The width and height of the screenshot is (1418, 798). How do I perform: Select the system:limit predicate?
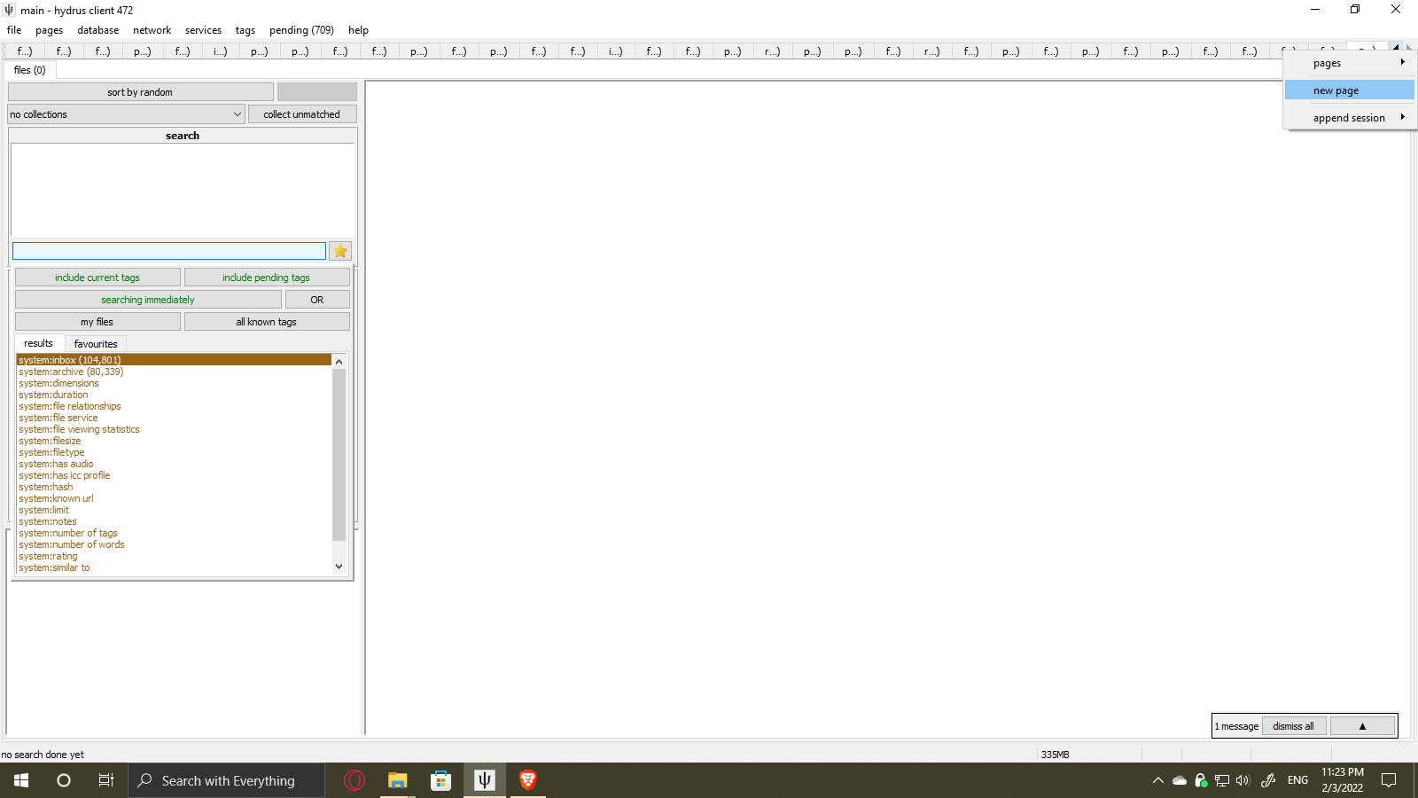click(43, 510)
